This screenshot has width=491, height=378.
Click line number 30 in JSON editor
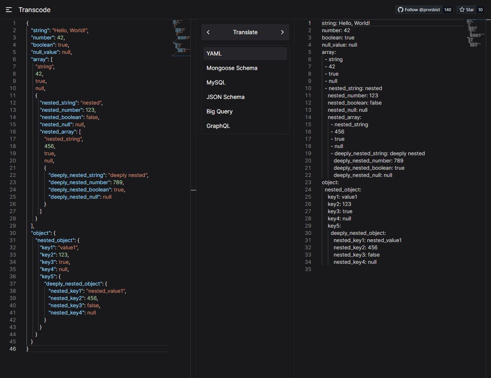pyautogui.click(x=12, y=233)
